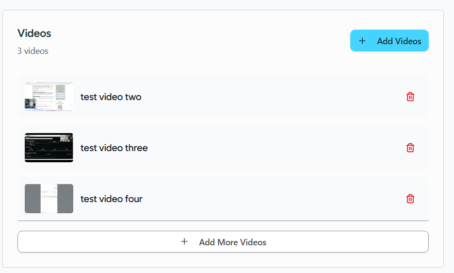Select blank area of test video four row
454x273 pixels.
pyautogui.click(x=272, y=199)
